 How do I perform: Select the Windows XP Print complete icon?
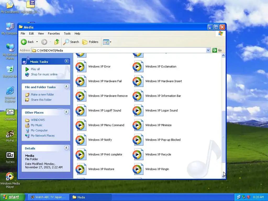[81, 154]
